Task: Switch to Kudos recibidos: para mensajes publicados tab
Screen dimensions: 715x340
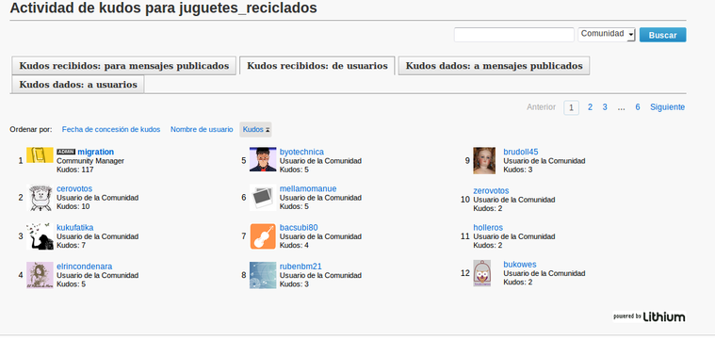Action: click(x=123, y=66)
